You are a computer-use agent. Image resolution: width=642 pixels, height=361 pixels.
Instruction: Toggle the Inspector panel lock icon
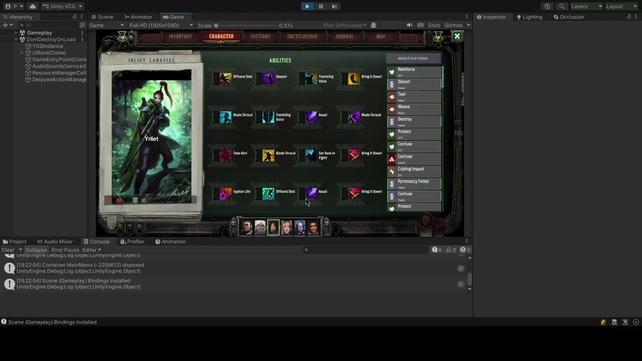point(628,17)
